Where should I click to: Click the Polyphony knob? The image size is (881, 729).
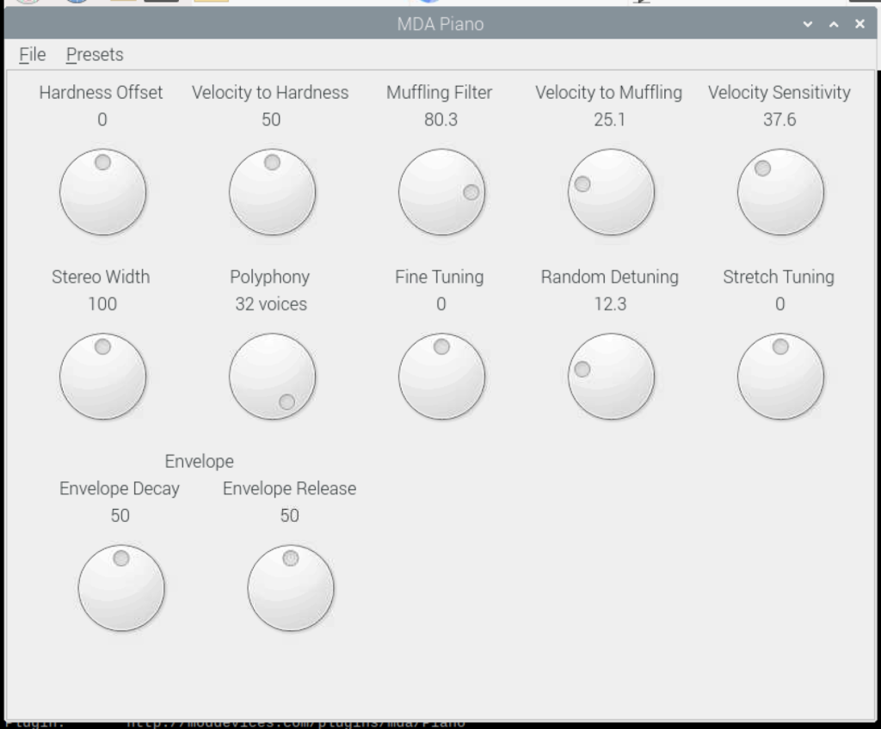(x=273, y=377)
